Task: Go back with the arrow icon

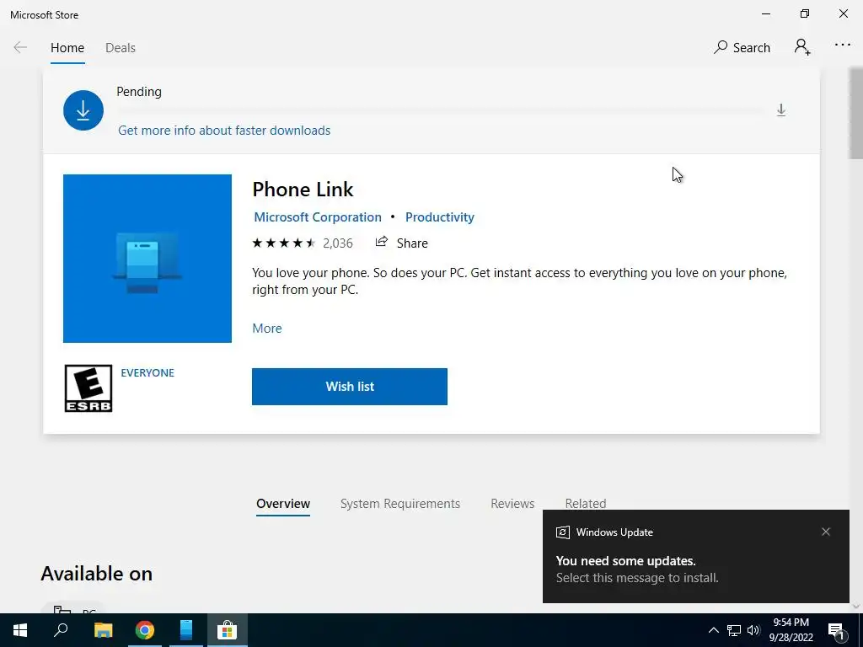Action: pyautogui.click(x=20, y=47)
